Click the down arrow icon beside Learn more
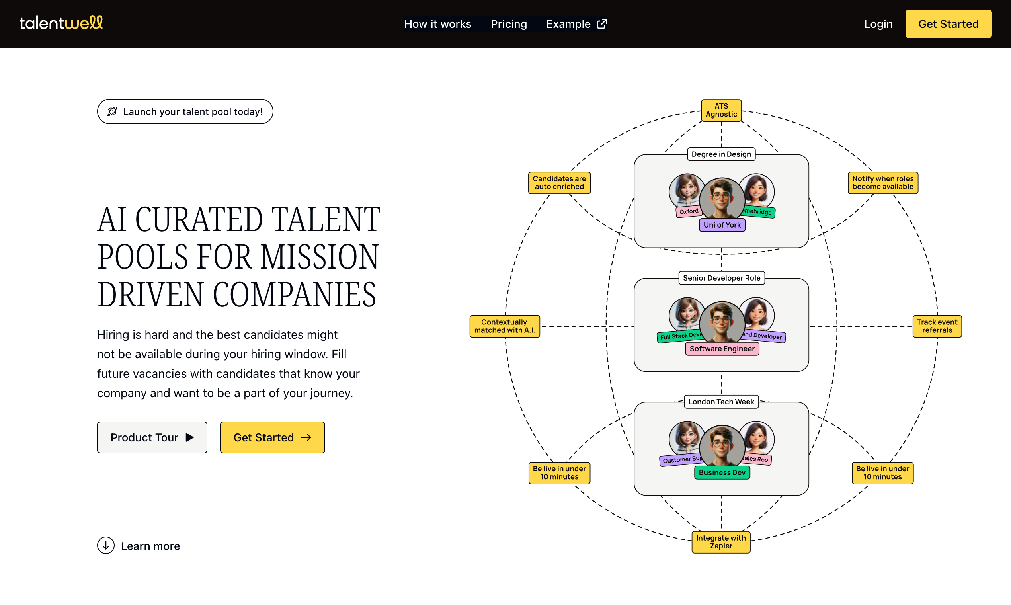 point(105,545)
